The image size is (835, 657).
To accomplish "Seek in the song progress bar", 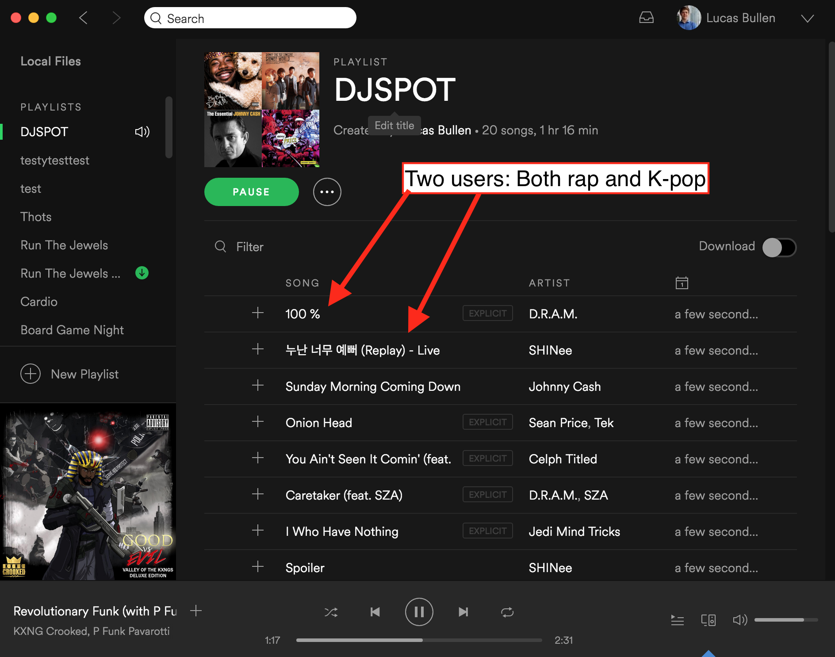I will pyautogui.click(x=419, y=640).
